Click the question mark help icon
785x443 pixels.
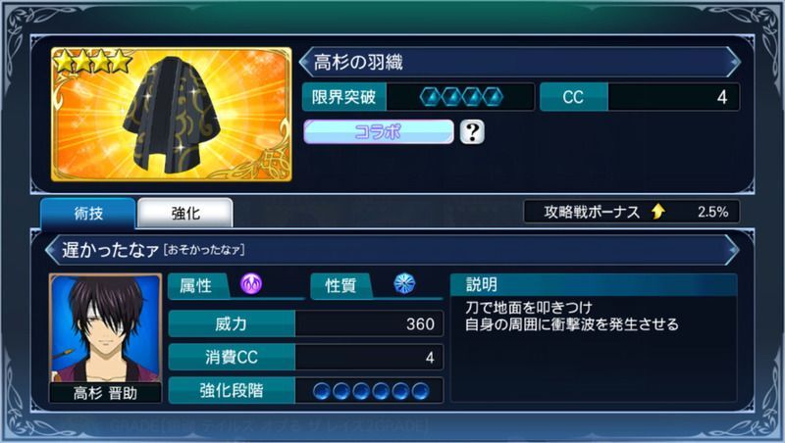(472, 132)
